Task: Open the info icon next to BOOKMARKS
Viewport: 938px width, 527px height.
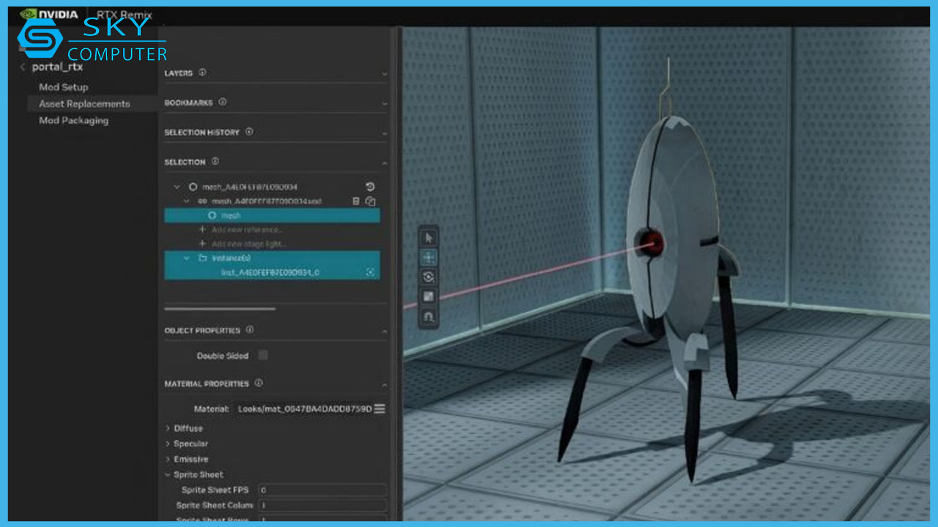Action: pyautogui.click(x=223, y=102)
